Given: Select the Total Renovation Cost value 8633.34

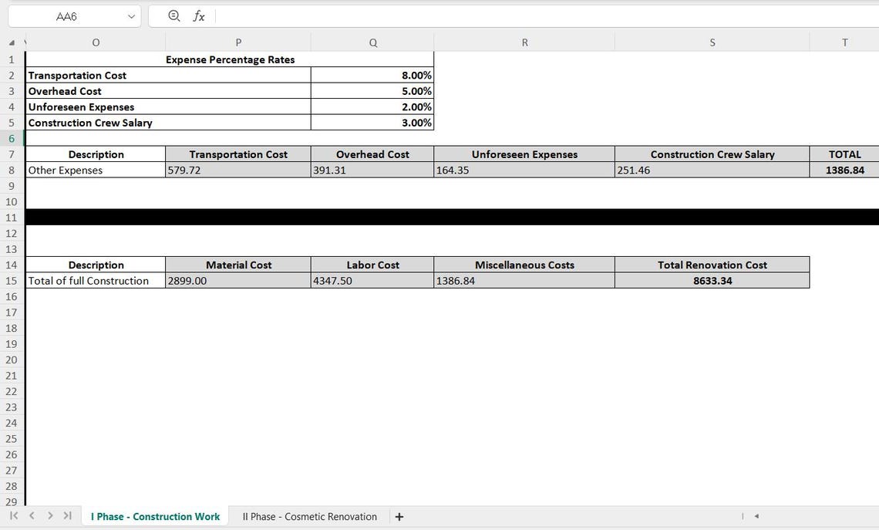Looking at the screenshot, I should click(x=711, y=280).
